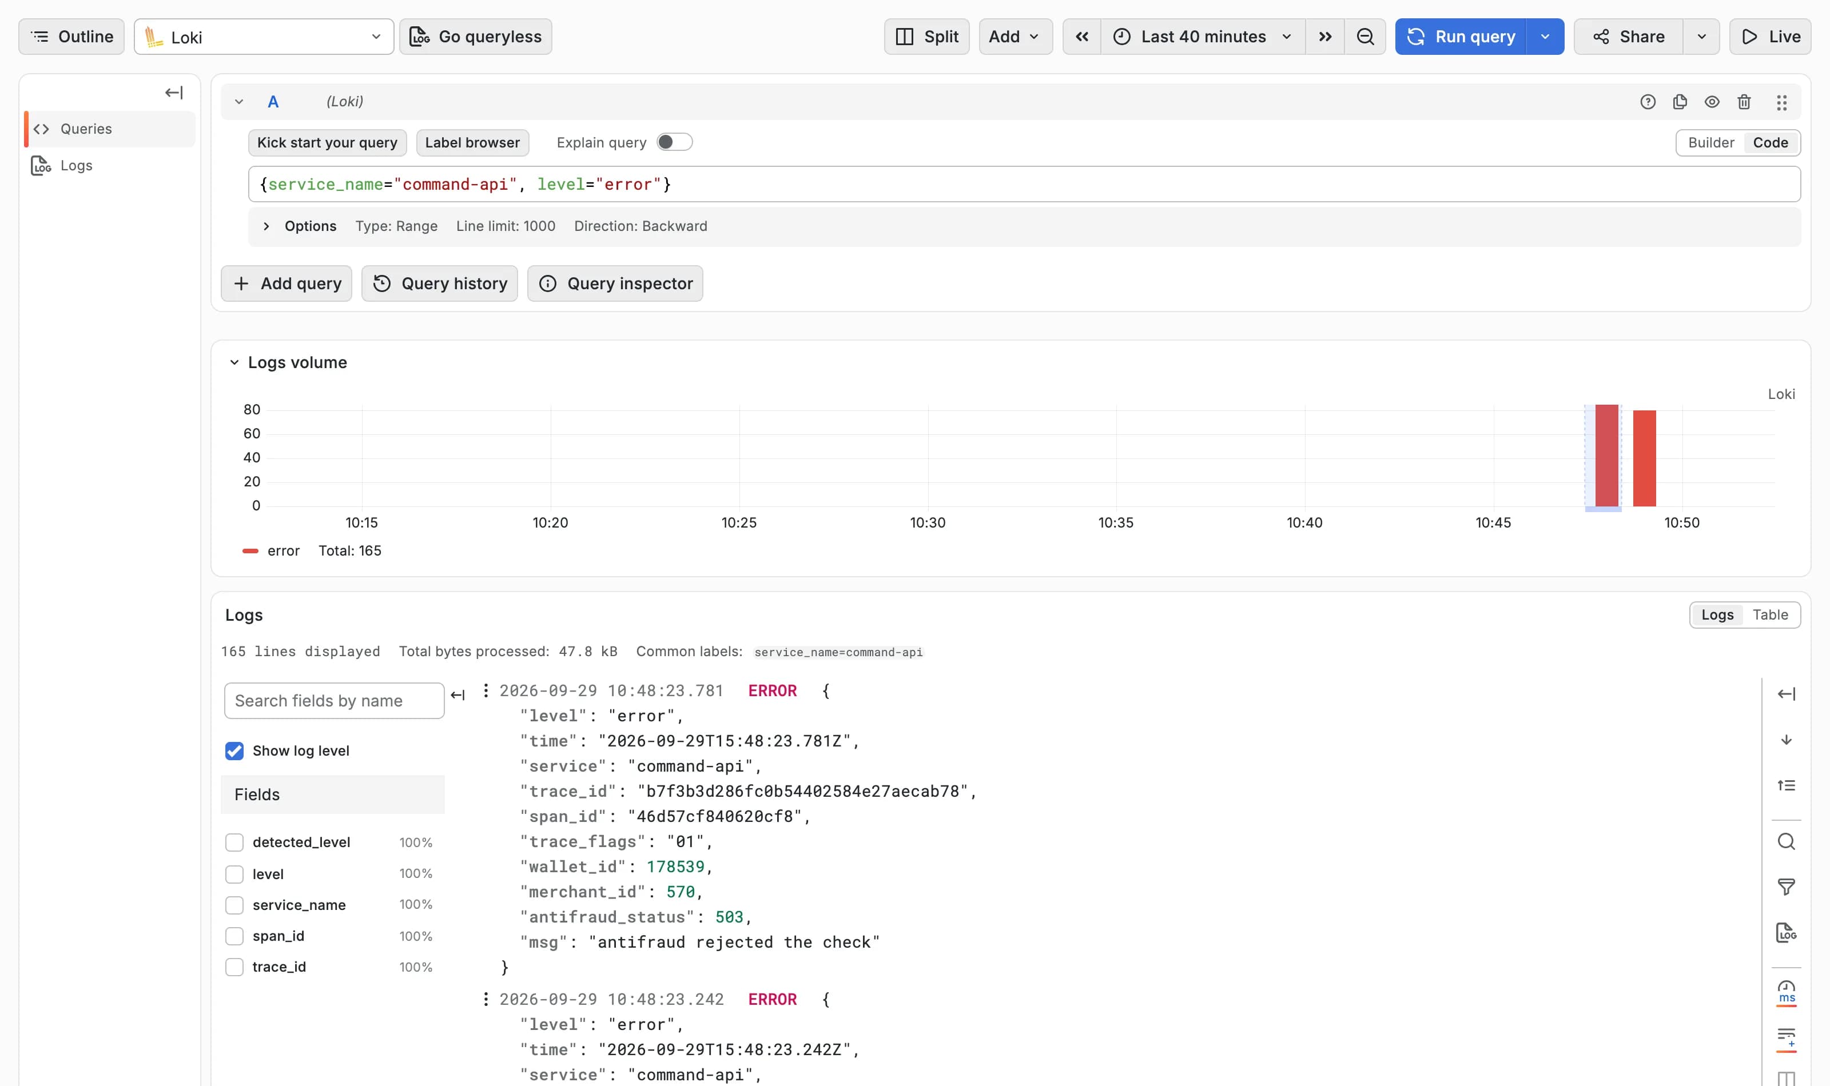Run the query
Viewport: 1830px width, 1086px height.
(1461, 37)
